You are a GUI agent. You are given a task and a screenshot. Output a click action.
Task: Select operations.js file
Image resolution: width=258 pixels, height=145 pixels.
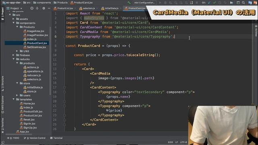(x=33, y=71)
